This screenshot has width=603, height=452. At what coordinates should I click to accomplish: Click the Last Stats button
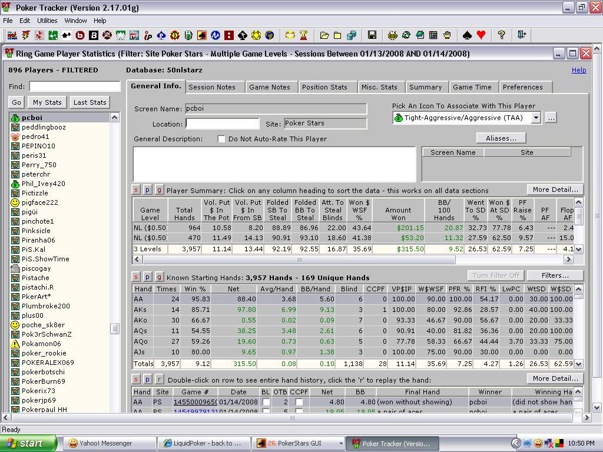pyautogui.click(x=90, y=102)
